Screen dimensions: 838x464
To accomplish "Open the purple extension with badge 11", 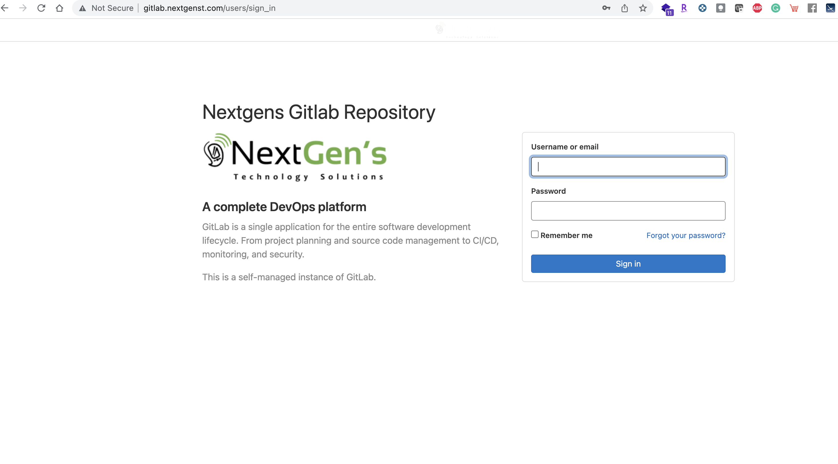I will pos(667,9).
